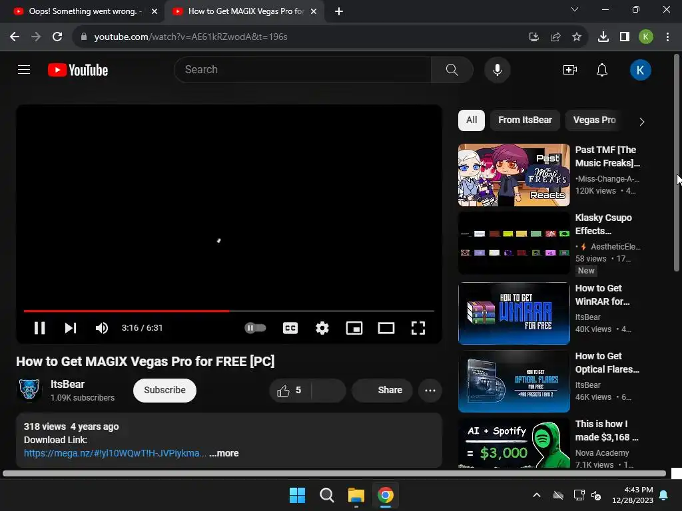Screen dimensions: 682x511
Task: Open Chrome tab search dropdown
Action: click(x=575, y=9)
